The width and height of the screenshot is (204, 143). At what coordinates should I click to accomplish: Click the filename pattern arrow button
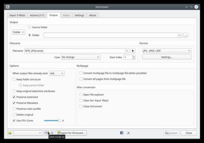coord(133,51)
